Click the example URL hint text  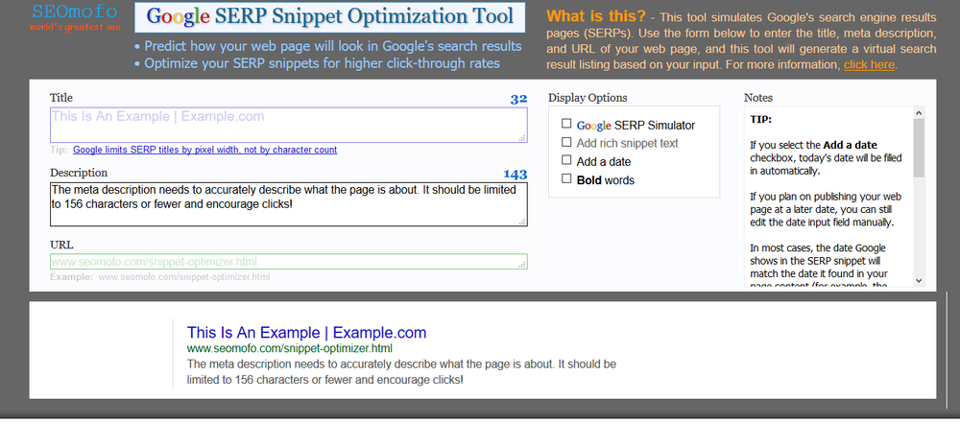183,277
